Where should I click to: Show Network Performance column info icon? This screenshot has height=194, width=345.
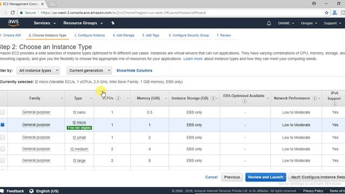coord(315,98)
